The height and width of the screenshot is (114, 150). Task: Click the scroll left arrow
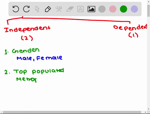click(x=2, y=112)
